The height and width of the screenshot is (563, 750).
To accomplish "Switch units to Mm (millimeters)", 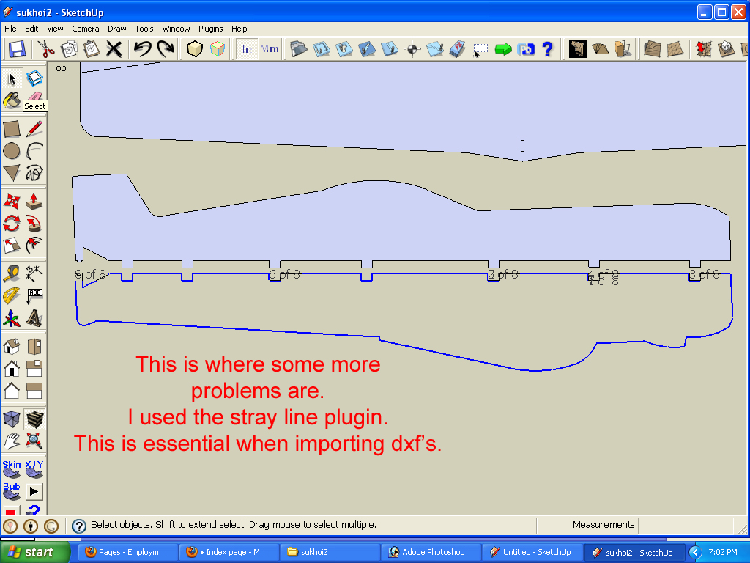I will pyautogui.click(x=270, y=49).
